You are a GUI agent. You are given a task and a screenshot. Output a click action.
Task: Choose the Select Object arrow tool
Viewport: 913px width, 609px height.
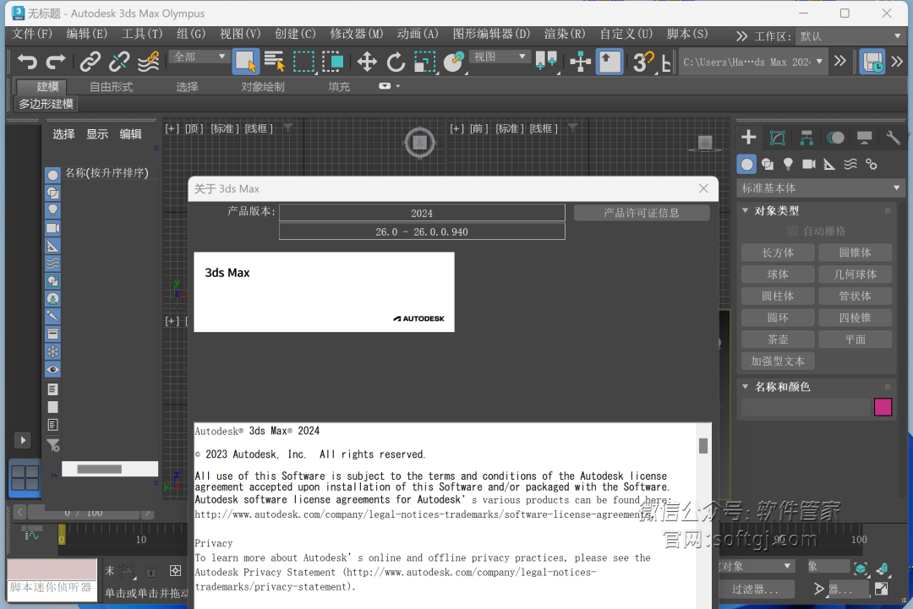click(x=246, y=61)
